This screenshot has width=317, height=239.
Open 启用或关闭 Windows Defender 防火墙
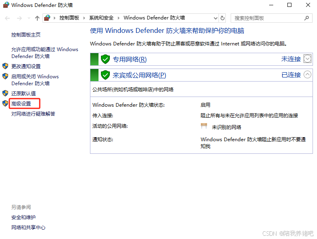[x=35, y=80]
